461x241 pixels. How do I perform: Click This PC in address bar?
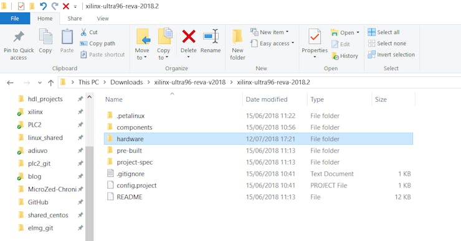[x=88, y=83]
